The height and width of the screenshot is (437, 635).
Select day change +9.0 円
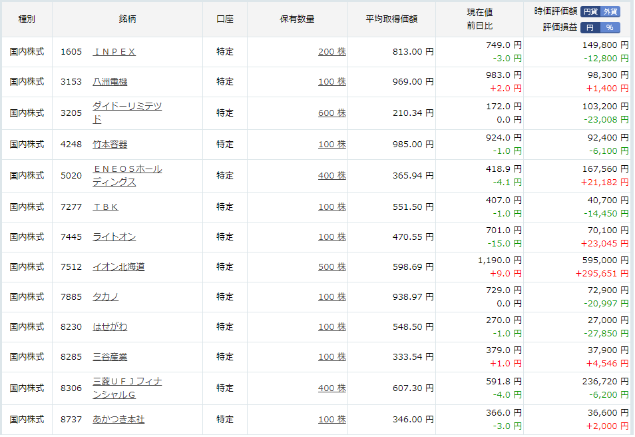(506, 274)
